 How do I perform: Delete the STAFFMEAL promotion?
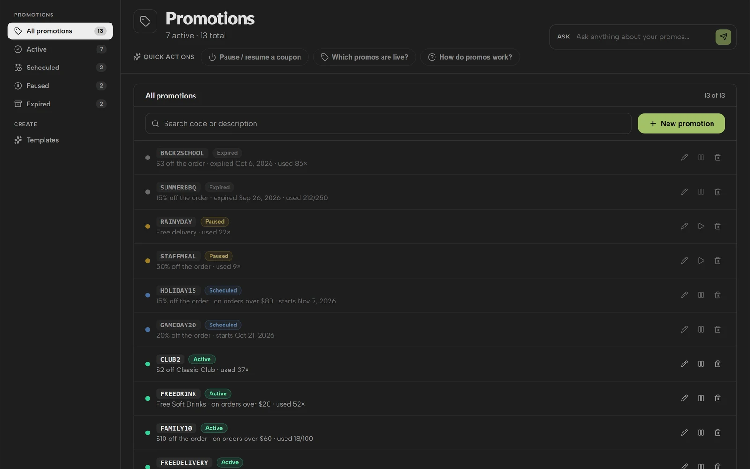click(718, 261)
